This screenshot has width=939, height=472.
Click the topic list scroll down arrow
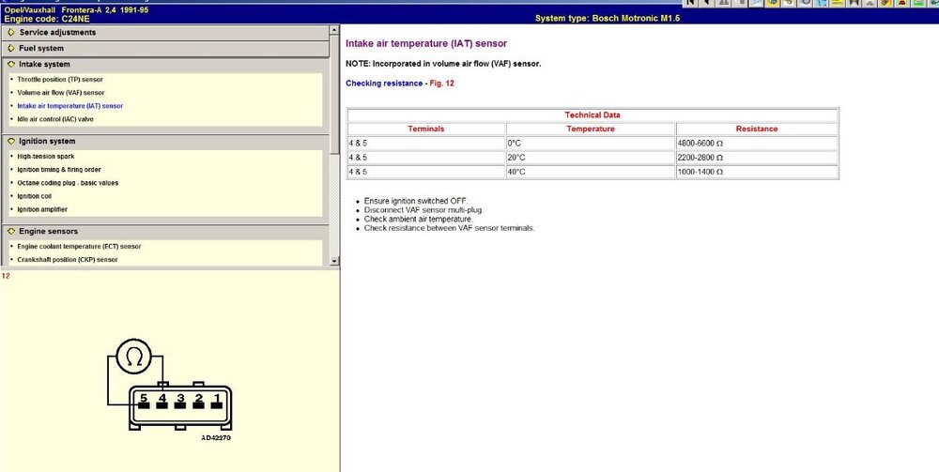(x=334, y=261)
